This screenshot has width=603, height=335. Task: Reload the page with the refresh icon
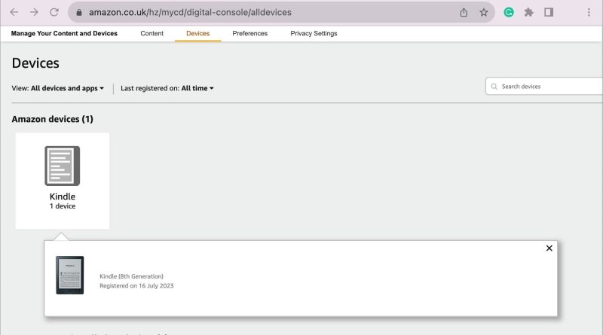[x=54, y=12]
